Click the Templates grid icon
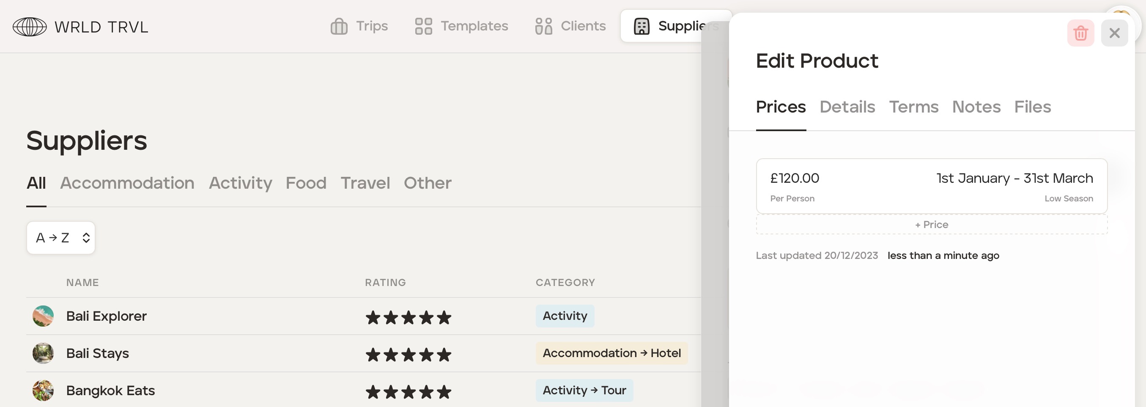The image size is (1146, 407). click(423, 26)
